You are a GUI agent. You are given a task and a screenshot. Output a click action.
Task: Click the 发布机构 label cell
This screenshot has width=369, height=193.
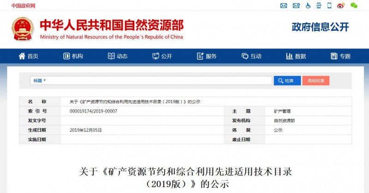pyautogui.click(x=244, y=120)
